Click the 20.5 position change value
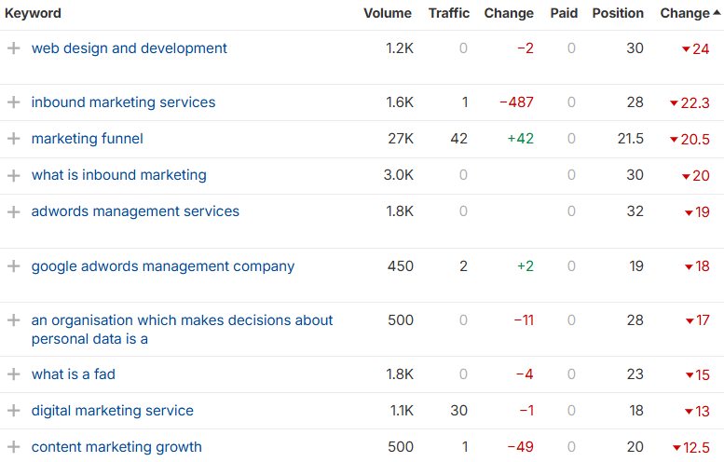This screenshot has height=462, width=724. point(690,140)
